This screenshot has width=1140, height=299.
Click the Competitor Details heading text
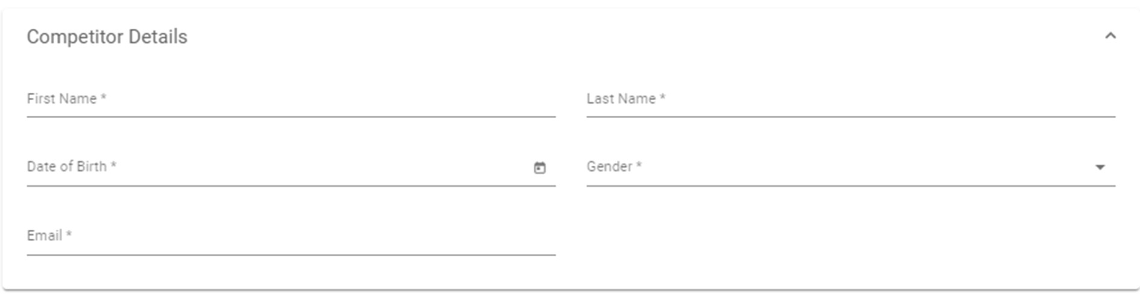tap(107, 37)
